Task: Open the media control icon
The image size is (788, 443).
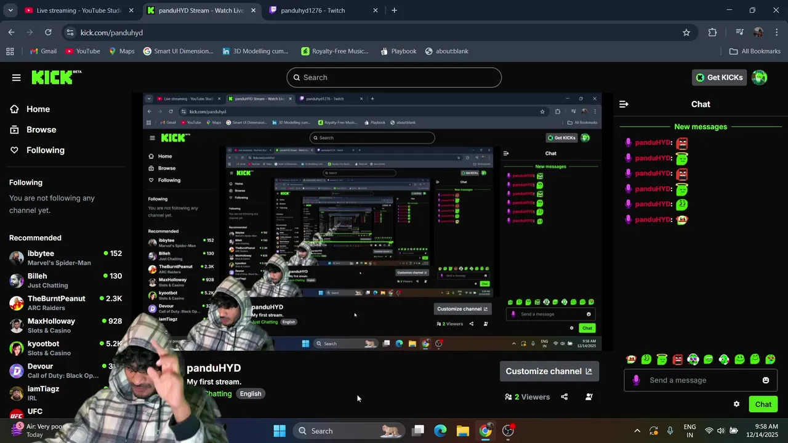Action: [x=739, y=33]
